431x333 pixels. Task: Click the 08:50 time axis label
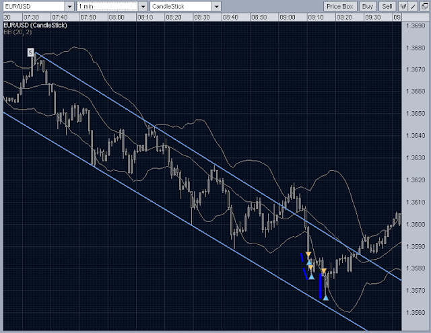click(x=259, y=17)
